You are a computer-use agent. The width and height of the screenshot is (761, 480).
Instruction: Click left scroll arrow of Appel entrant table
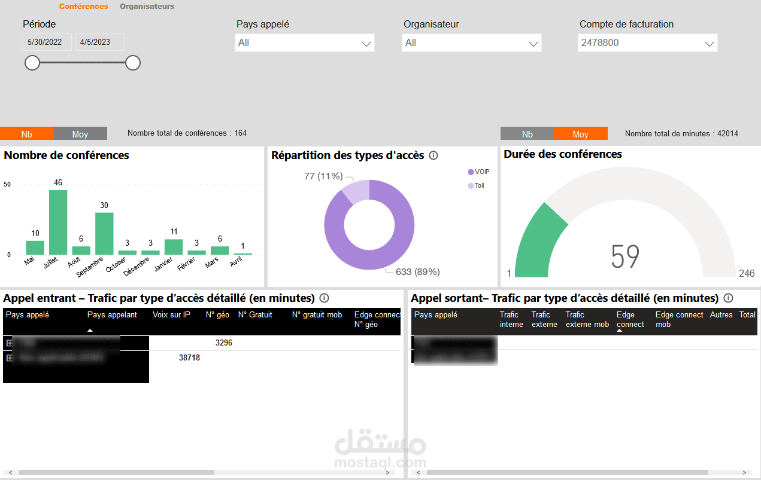point(10,473)
